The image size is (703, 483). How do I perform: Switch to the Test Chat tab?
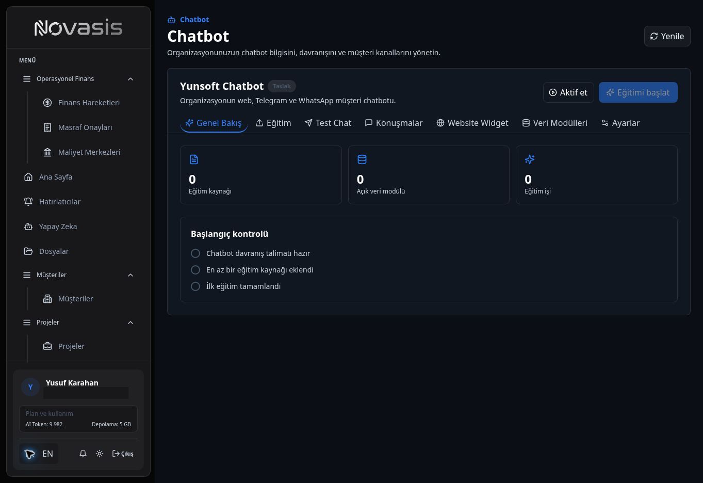[x=328, y=123]
